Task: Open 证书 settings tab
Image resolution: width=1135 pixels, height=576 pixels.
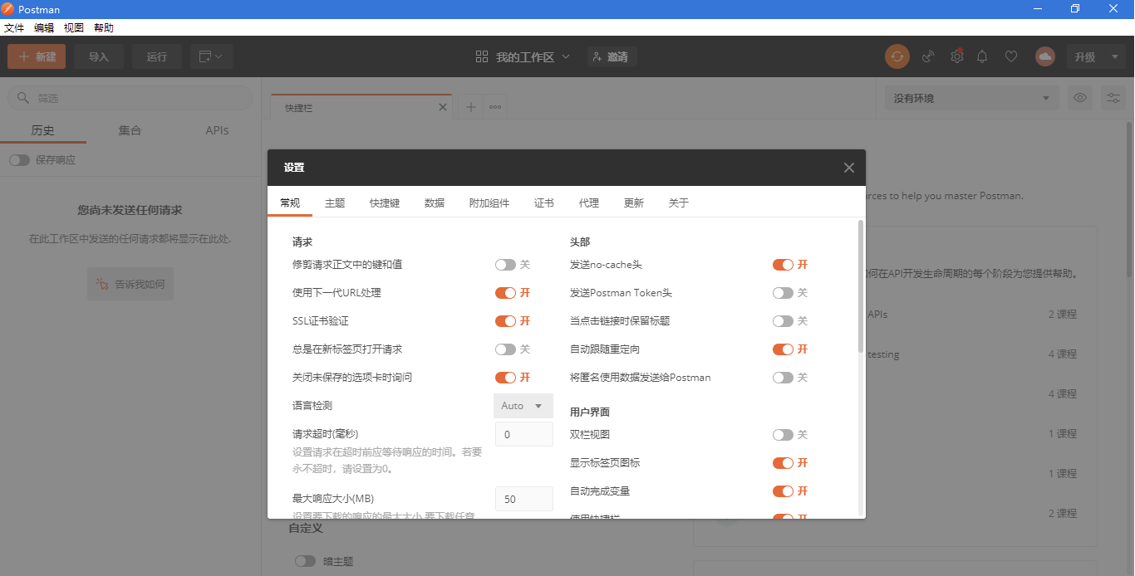Action: (544, 203)
